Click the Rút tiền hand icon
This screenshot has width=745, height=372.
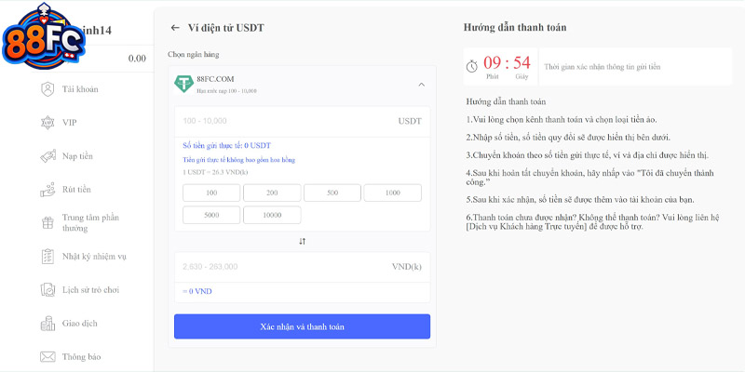tap(47, 190)
